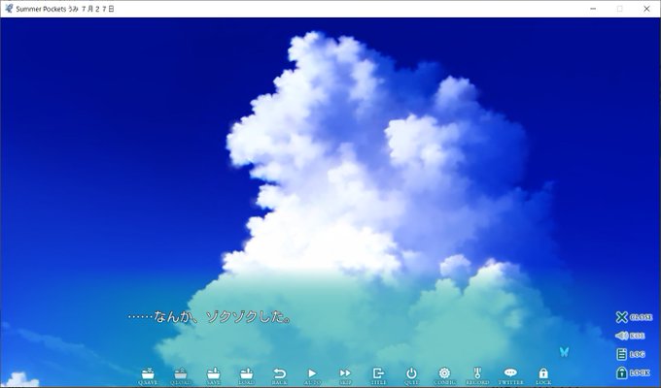Quick save with the Q.SAVE icon
The height and width of the screenshot is (388, 661).
(x=148, y=375)
